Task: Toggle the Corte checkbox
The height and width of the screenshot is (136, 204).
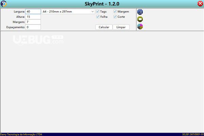Action: tap(115, 17)
